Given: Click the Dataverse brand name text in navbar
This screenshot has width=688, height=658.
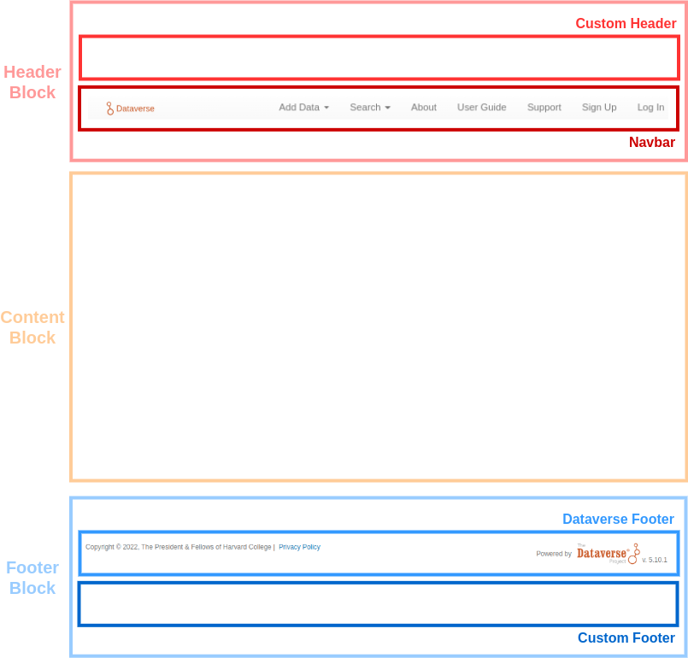Looking at the screenshot, I should (x=135, y=109).
